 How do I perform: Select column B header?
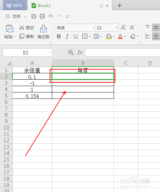pyautogui.click(x=83, y=63)
